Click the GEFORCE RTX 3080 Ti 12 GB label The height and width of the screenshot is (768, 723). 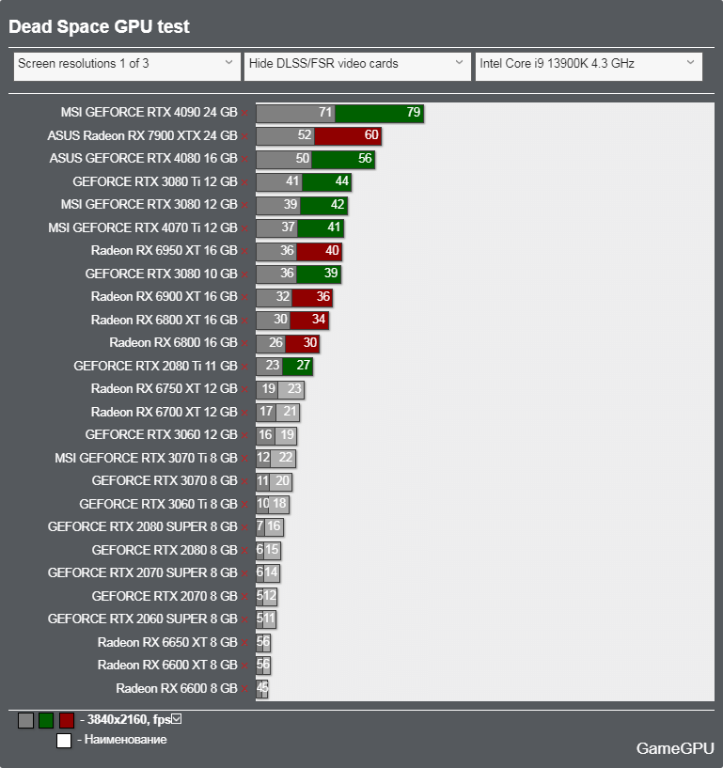[155, 181]
